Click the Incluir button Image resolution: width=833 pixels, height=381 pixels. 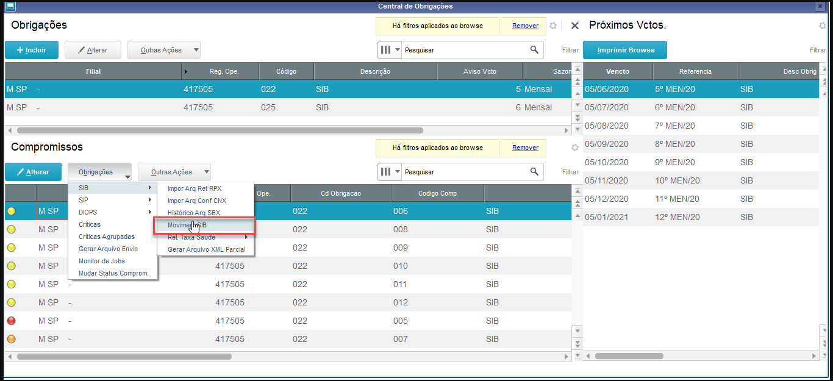point(31,50)
